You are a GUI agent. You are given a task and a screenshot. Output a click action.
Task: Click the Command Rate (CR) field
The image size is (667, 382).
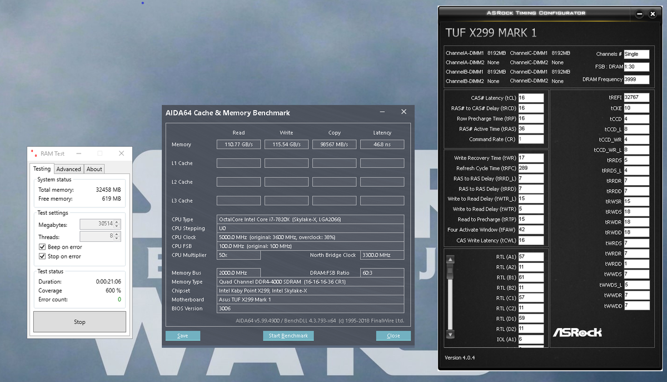coord(531,140)
